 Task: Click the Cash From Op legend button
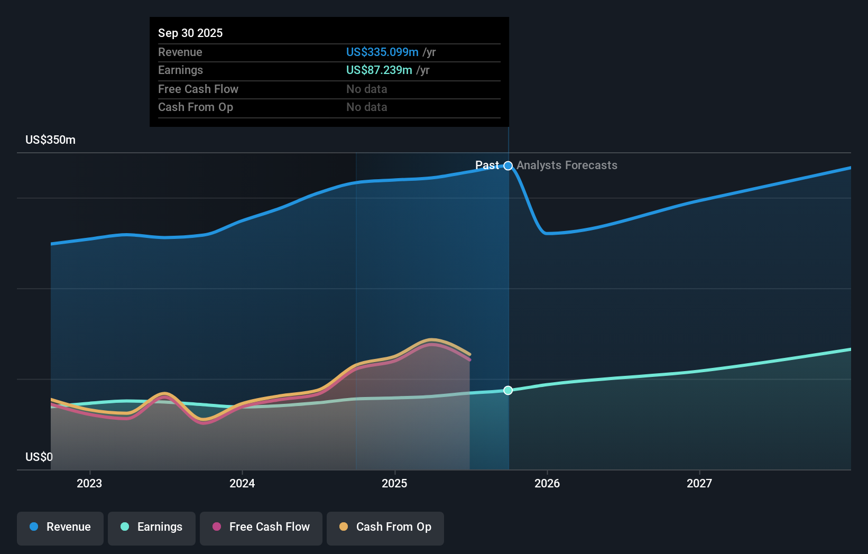[385, 527]
